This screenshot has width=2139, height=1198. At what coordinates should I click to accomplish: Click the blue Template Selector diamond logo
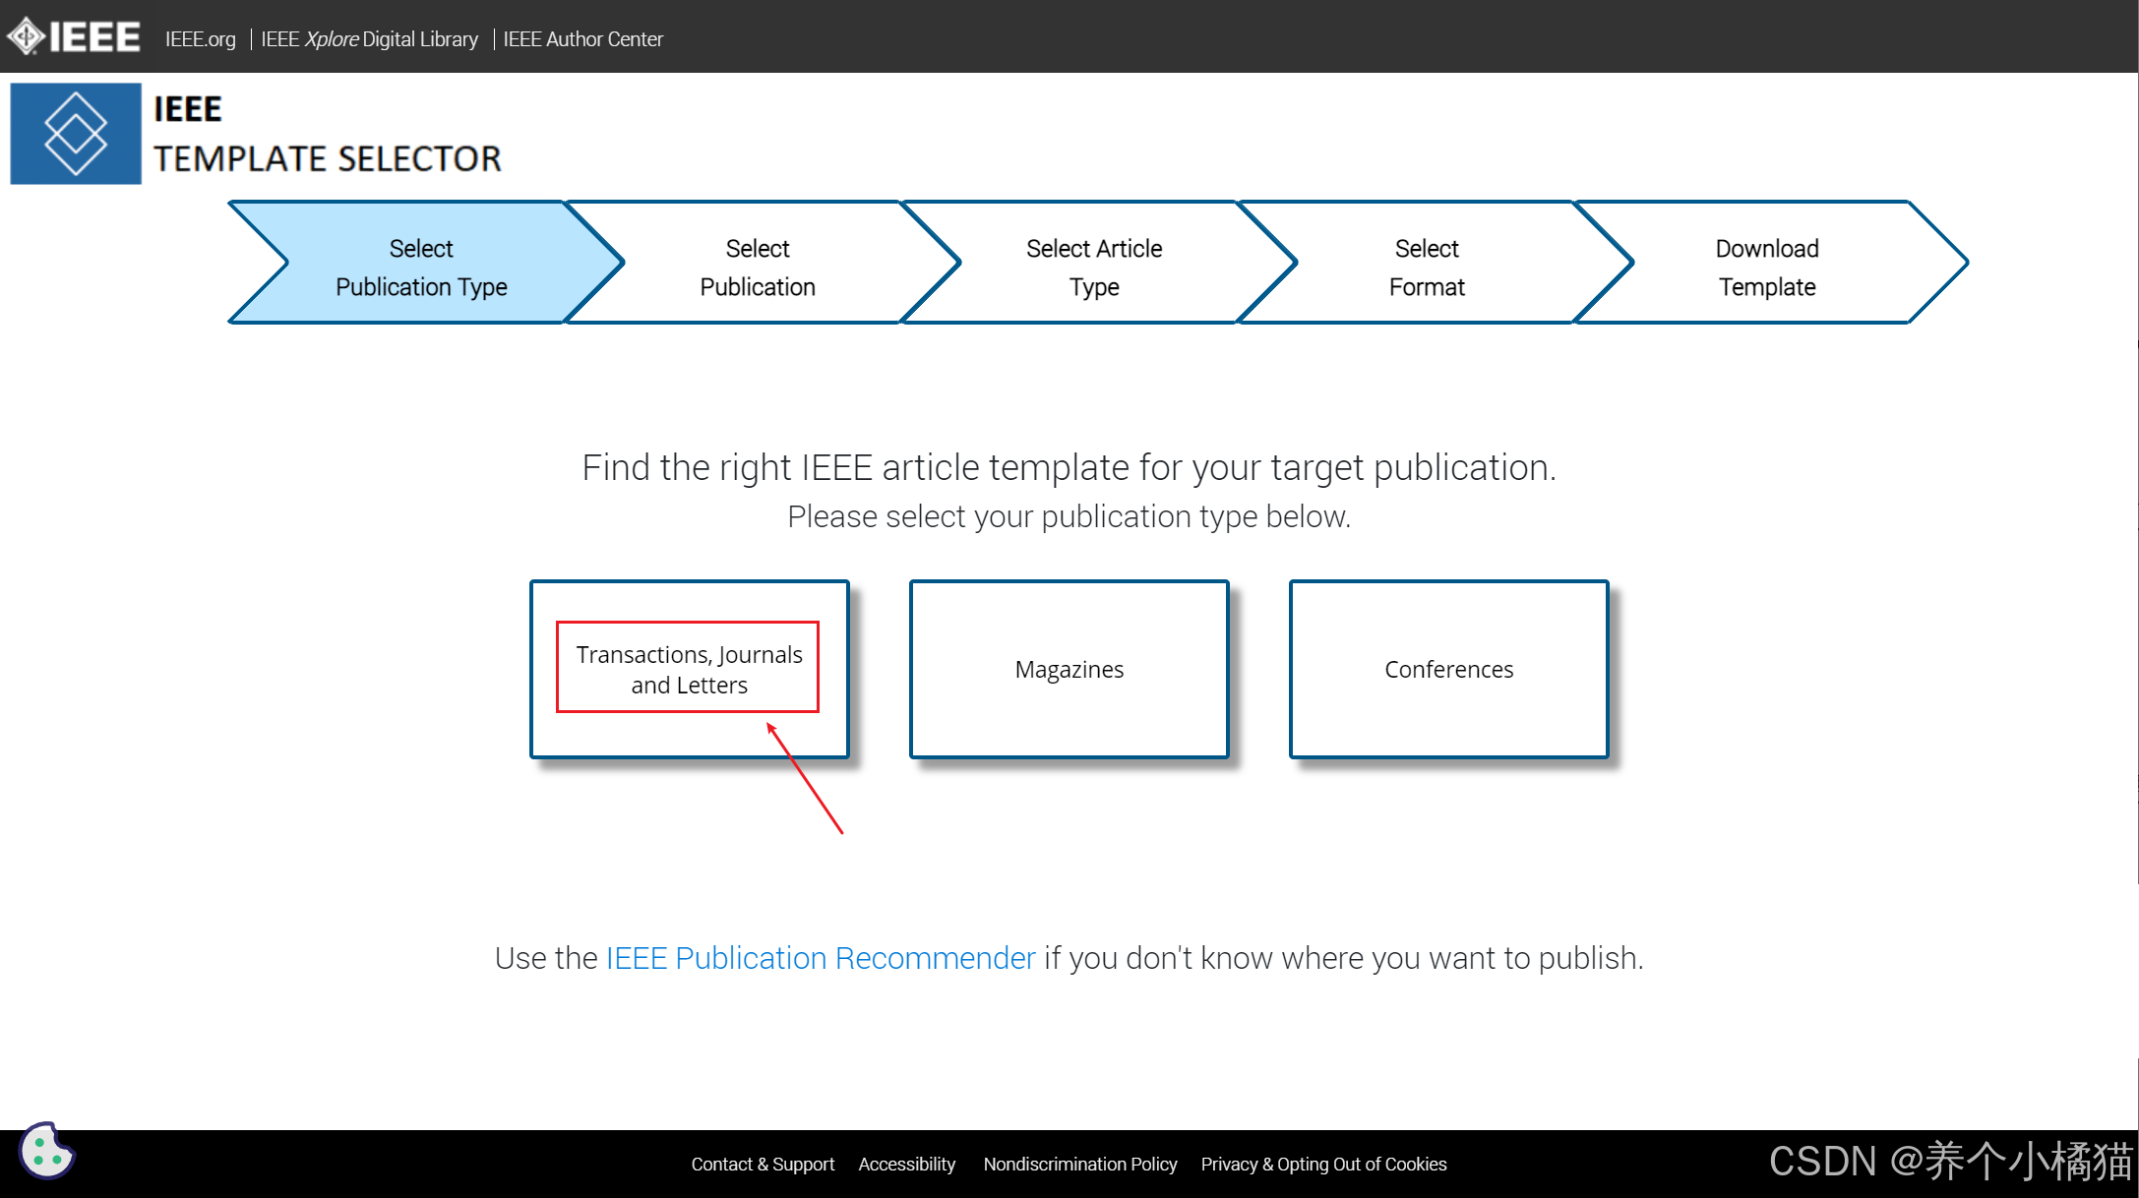pos(76,134)
